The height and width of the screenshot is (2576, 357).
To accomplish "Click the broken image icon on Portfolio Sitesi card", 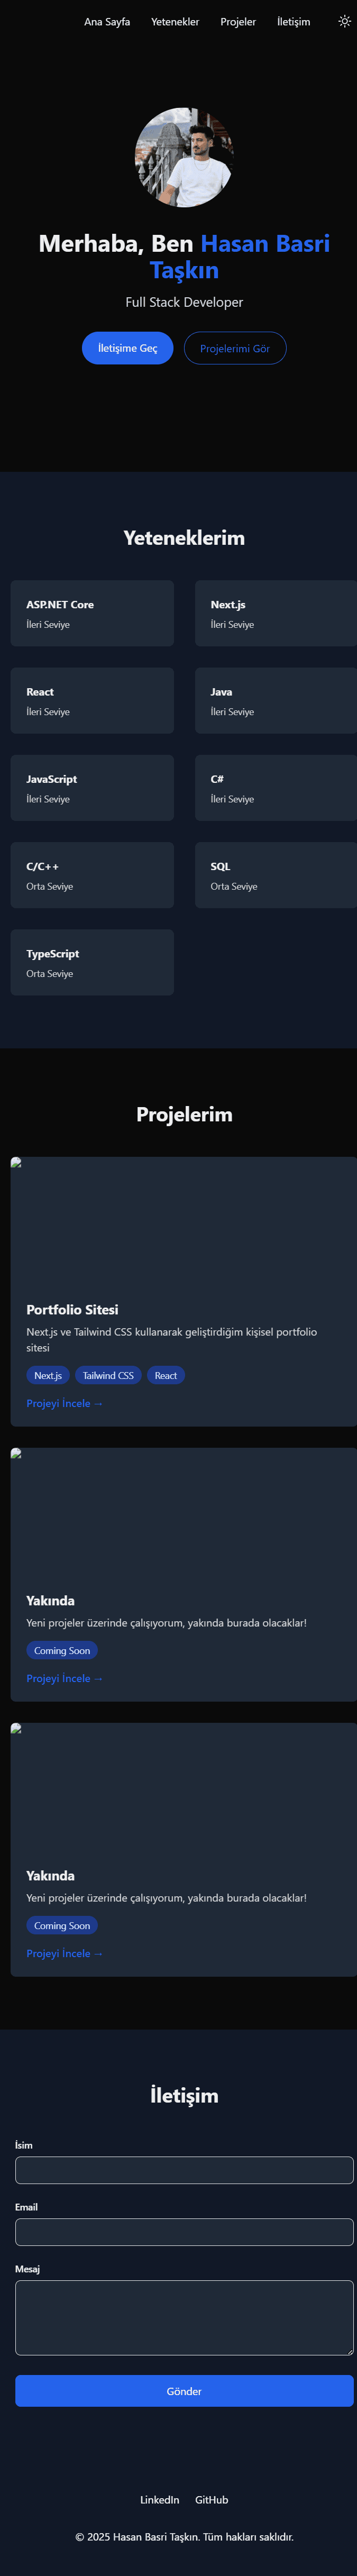I will 16,1161.
